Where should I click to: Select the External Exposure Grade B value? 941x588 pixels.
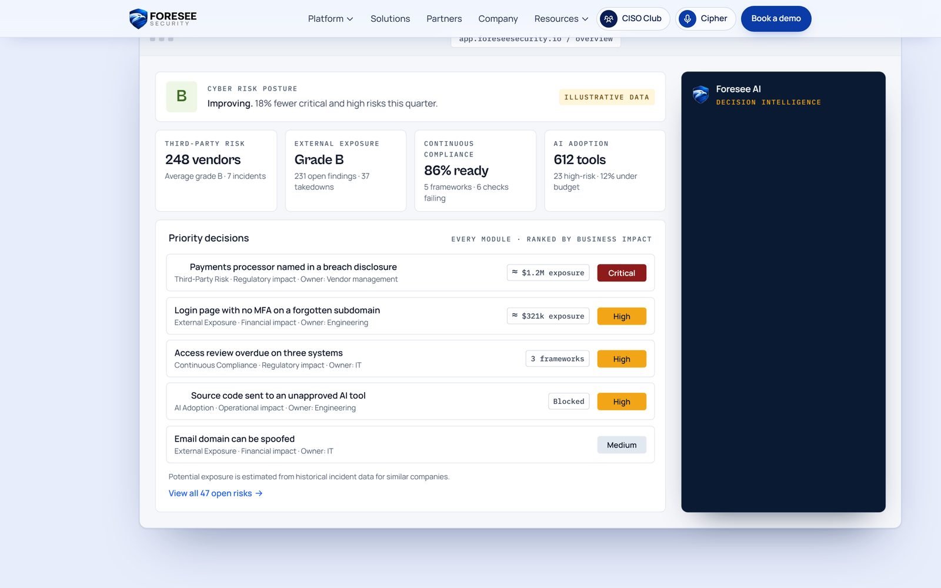click(319, 159)
